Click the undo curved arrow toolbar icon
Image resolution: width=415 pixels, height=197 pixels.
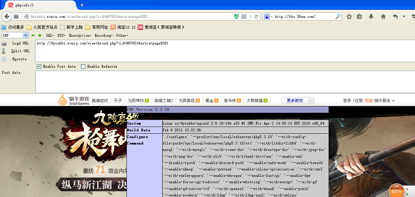(x=395, y=17)
